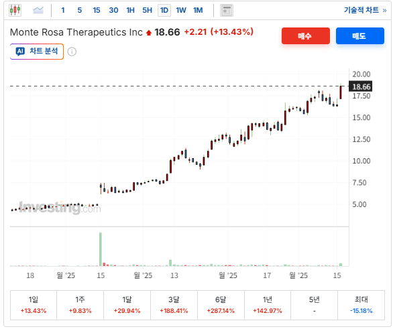Click the Monte Rosa Therapeutics Inc title
This screenshot has width=393, height=329.
click(76, 32)
